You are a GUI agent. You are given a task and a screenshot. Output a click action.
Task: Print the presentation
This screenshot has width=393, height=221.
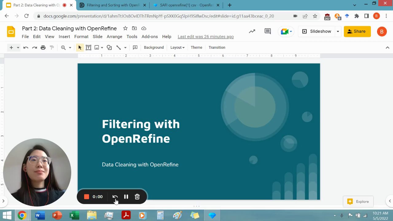(43, 48)
